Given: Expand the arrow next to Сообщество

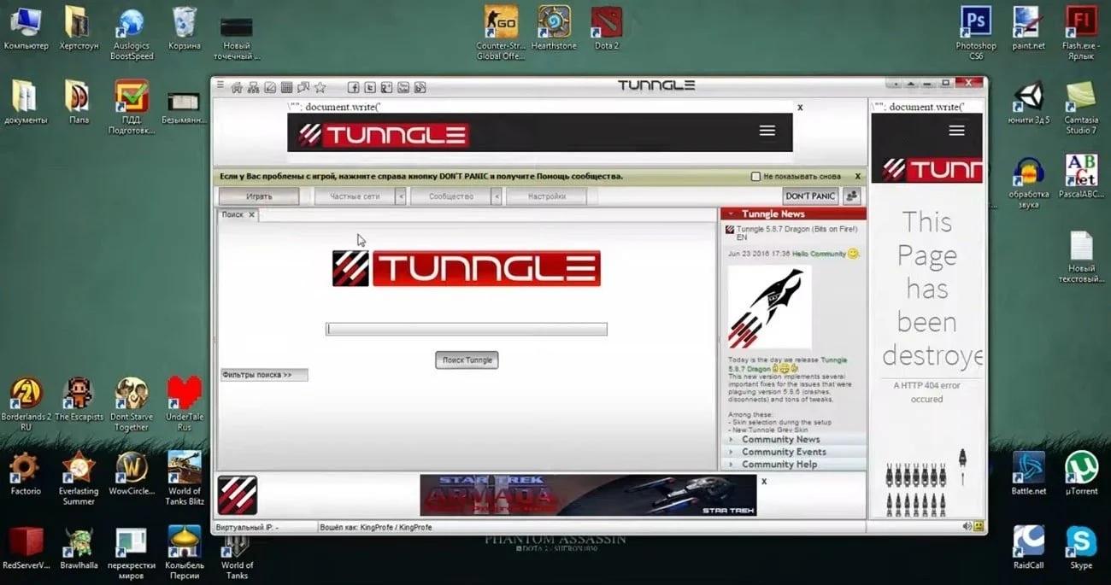Looking at the screenshot, I should [x=496, y=196].
